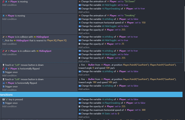This screenshot has width=185, height=120.
Task: Click keyboard icon beside "x" key is pressed
Action: click(x=3, y=99)
